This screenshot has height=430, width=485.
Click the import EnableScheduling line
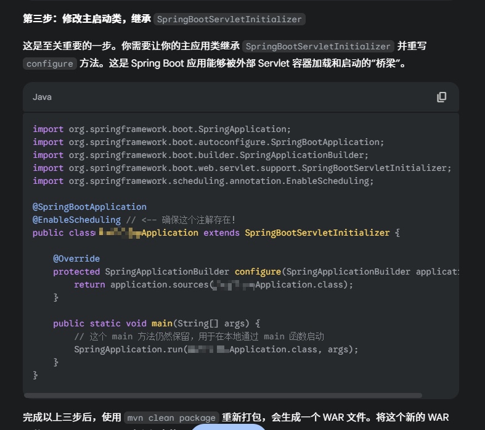coord(203,181)
